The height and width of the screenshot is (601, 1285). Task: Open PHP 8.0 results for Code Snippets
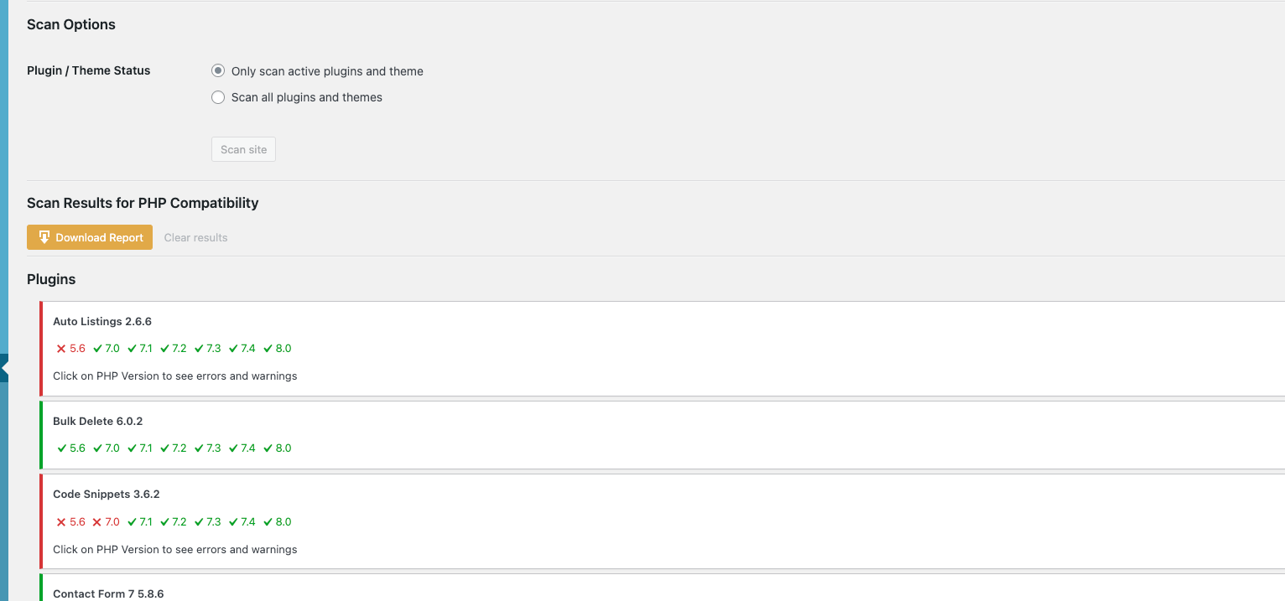point(278,522)
